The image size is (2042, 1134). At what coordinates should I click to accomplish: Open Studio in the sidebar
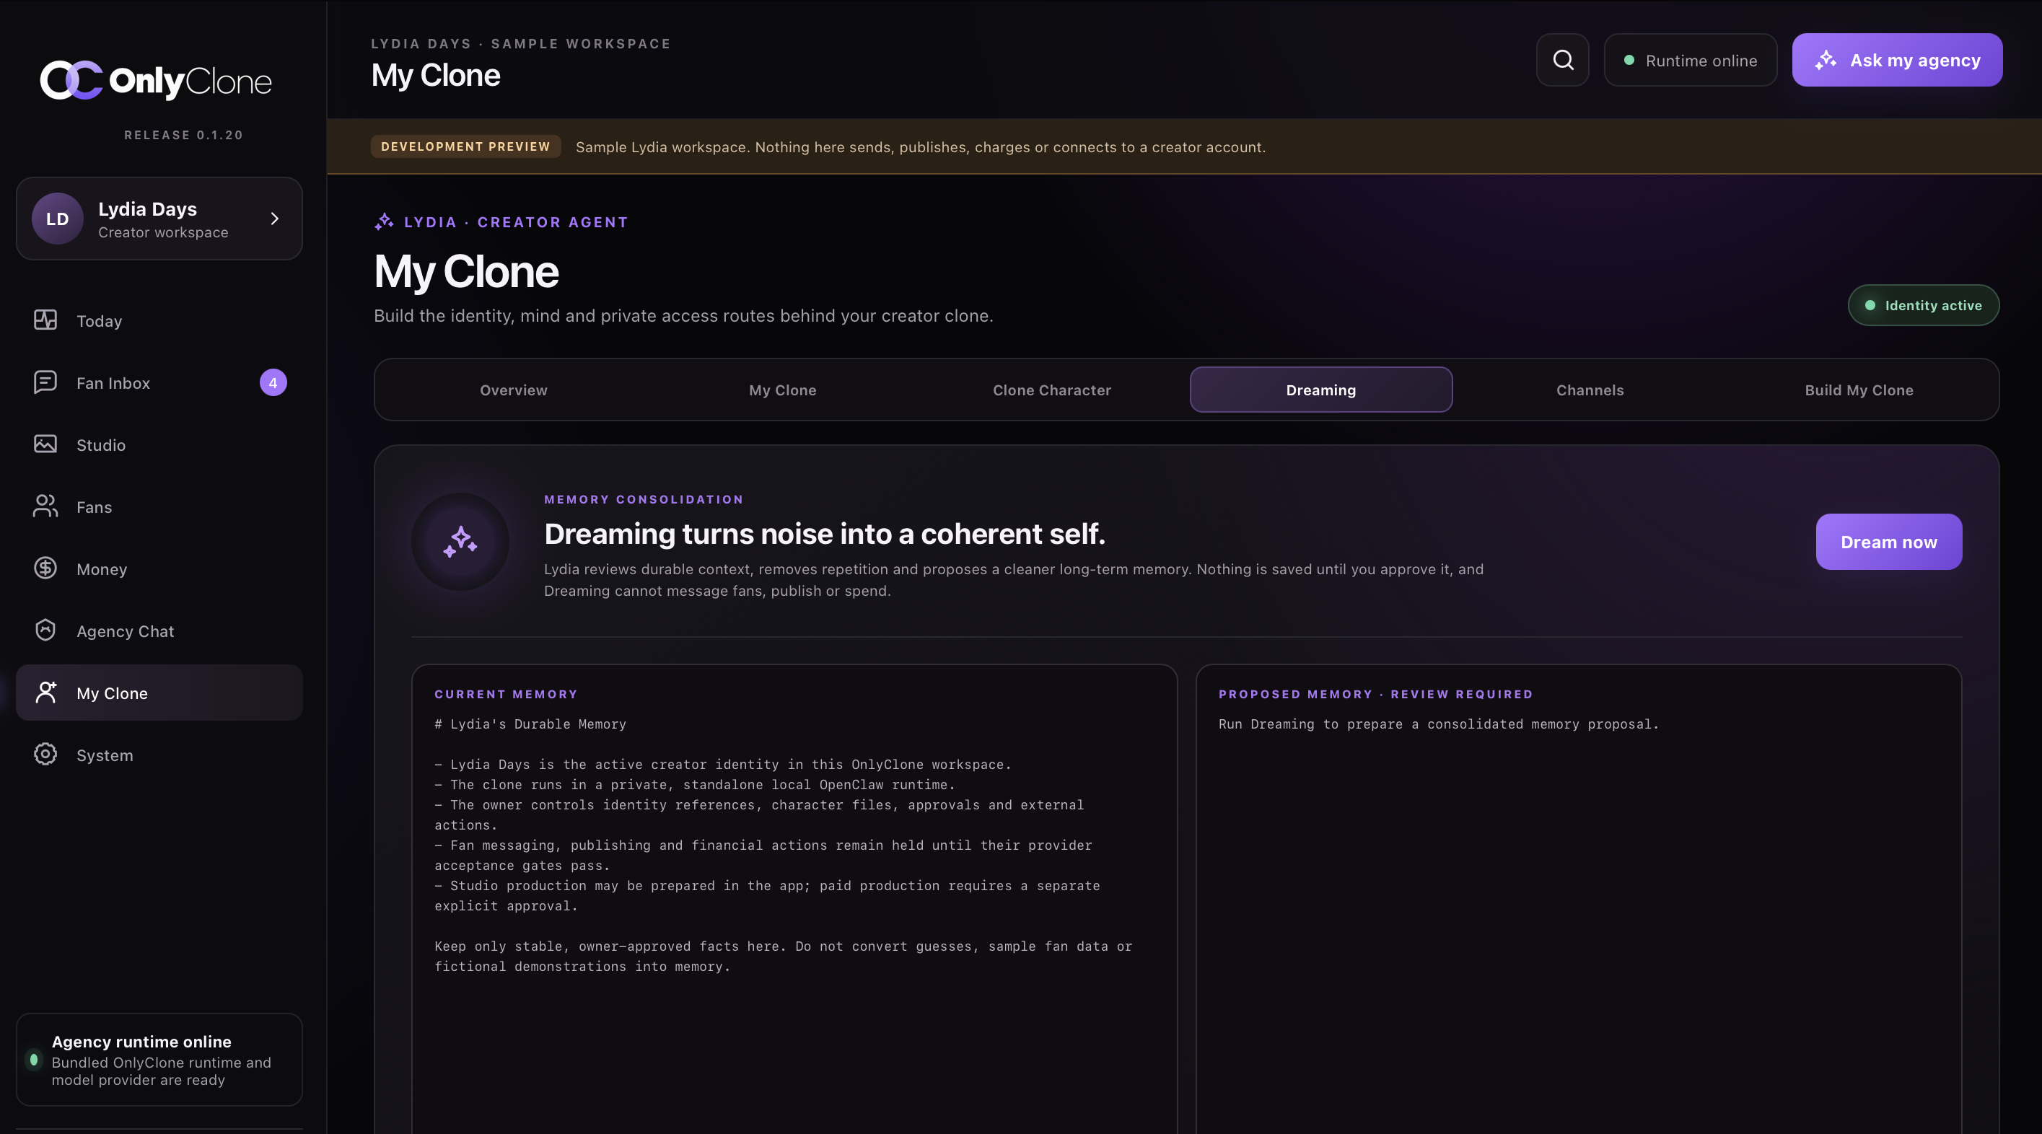[159, 444]
